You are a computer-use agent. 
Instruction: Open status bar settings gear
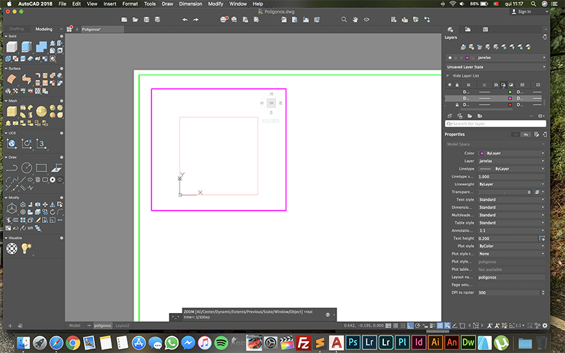coord(545,325)
